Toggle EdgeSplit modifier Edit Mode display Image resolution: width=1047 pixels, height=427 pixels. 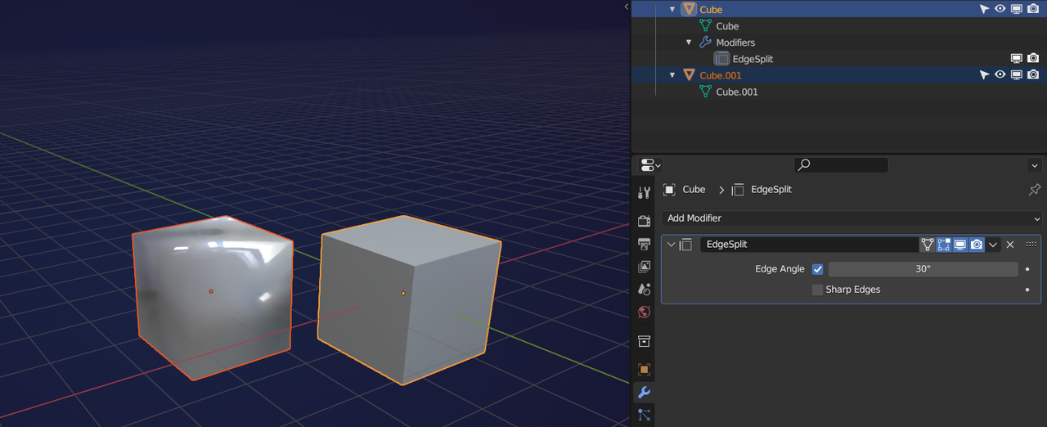click(x=944, y=245)
